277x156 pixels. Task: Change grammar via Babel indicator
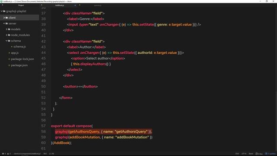pos(251,154)
